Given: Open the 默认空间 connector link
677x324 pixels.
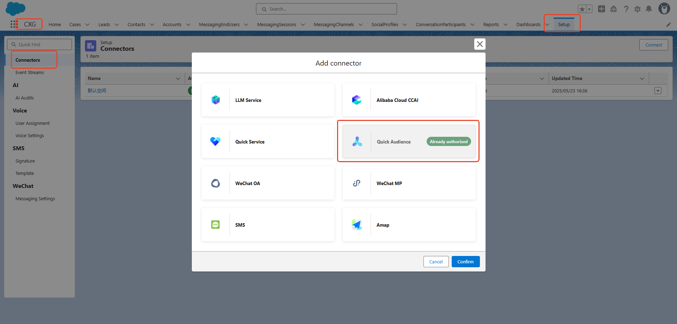Looking at the screenshot, I should coord(97,91).
